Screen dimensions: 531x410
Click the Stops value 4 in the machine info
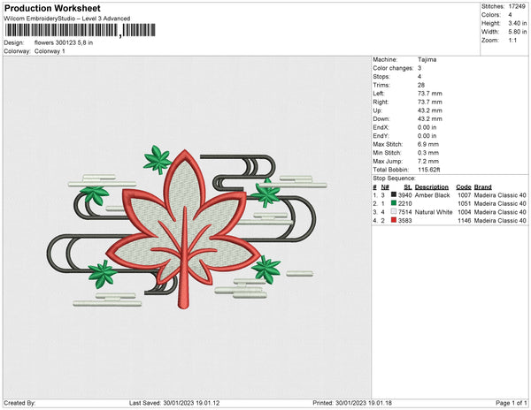click(419, 76)
